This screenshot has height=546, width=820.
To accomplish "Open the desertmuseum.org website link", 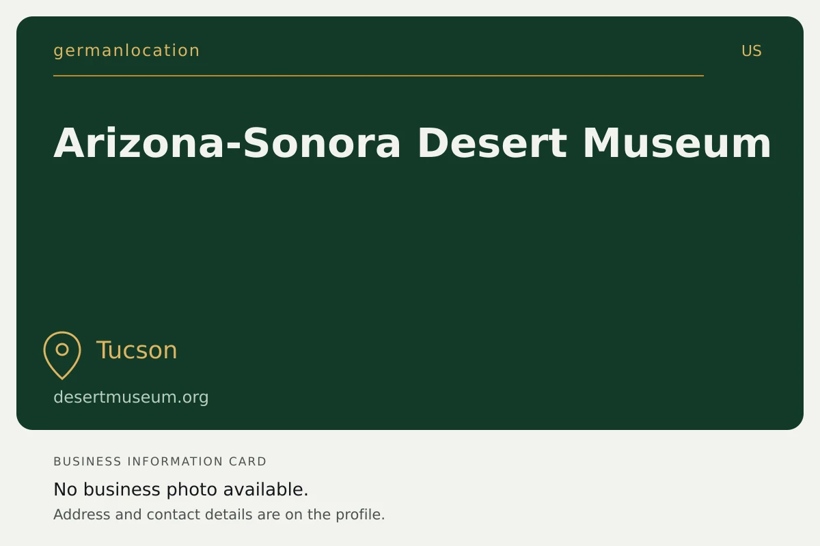I will (x=131, y=397).
